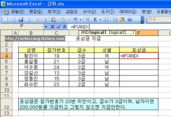
Task: Click the blue note cell about 포상금 conditions
Action: point(88,104)
